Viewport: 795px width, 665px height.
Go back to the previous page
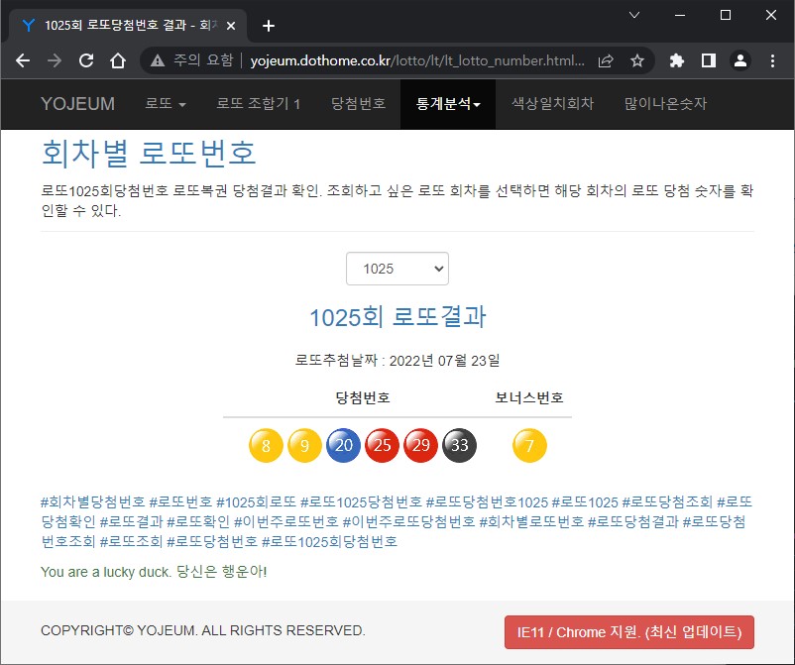[x=23, y=60]
